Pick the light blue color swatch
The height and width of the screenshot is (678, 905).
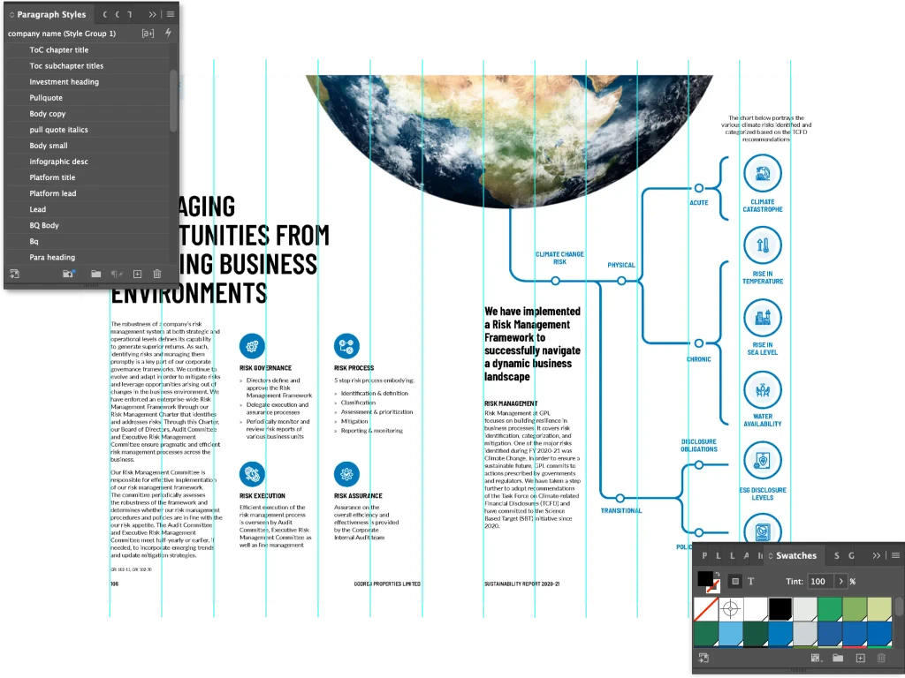coord(731,634)
